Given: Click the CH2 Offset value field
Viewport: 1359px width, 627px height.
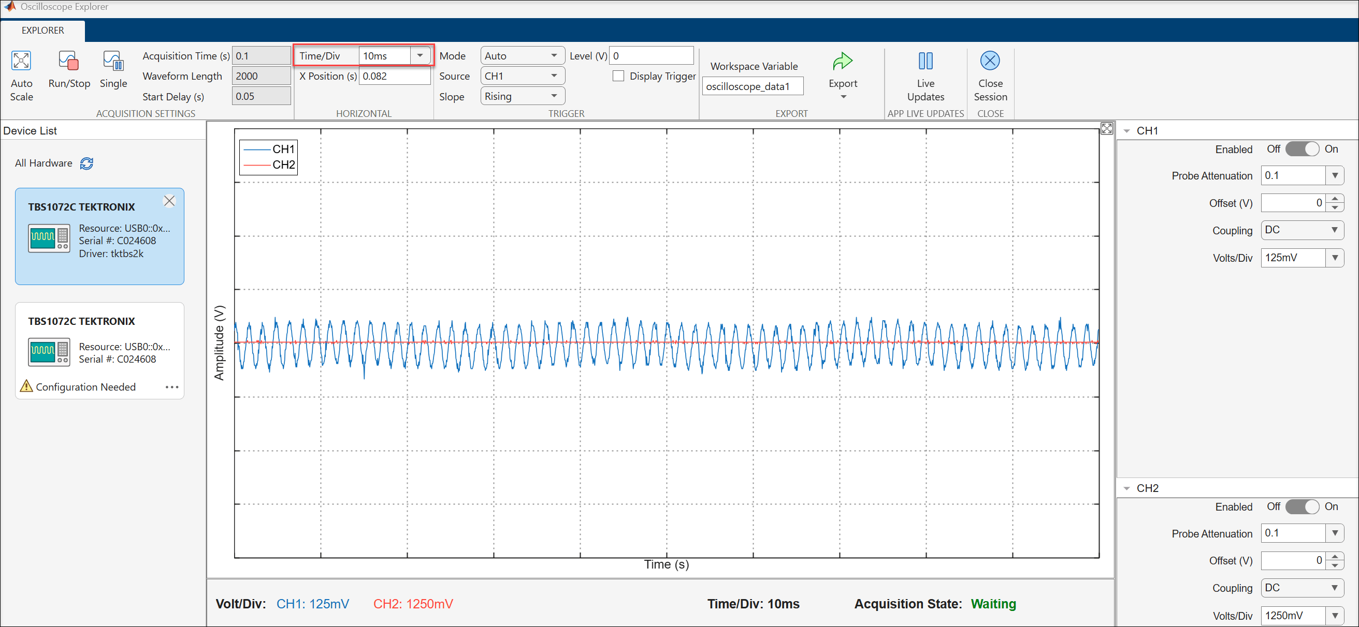Looking at the screenshot, I should tap(1294, 560).
